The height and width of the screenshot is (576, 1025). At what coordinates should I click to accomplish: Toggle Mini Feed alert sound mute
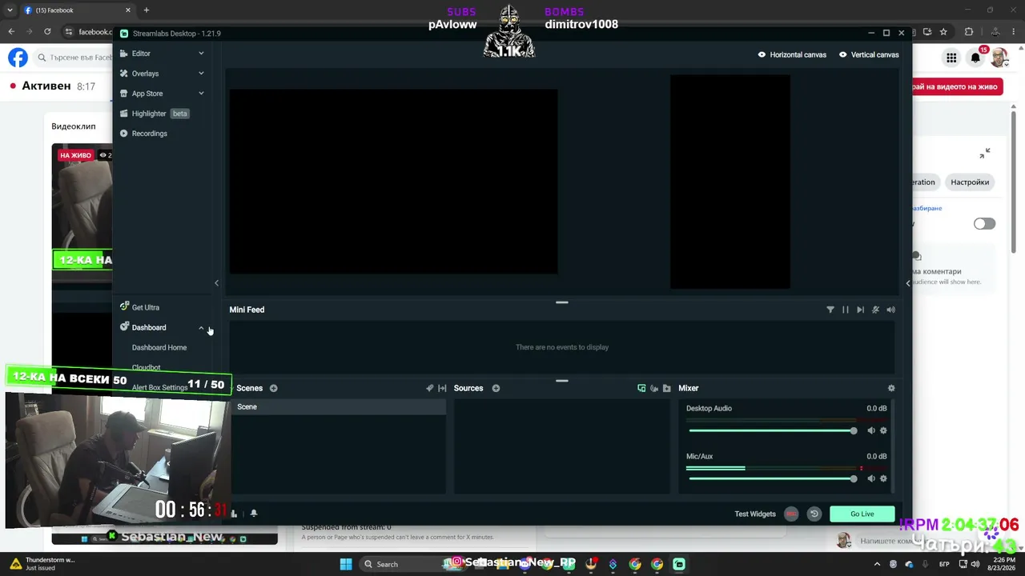coord(890,310)
